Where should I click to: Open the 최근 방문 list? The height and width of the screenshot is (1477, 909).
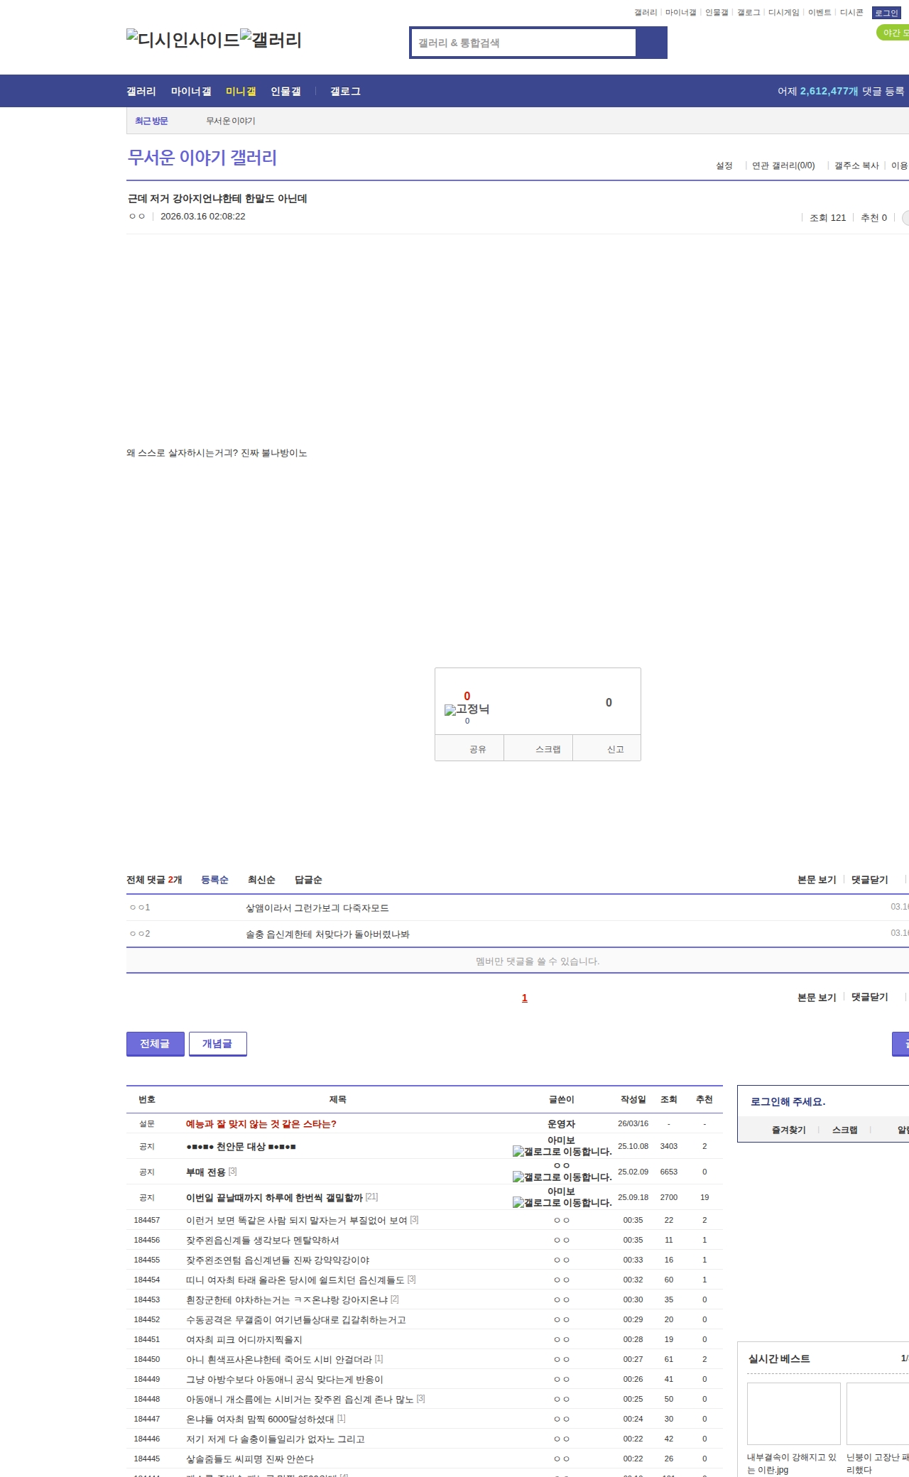[151, 121]
